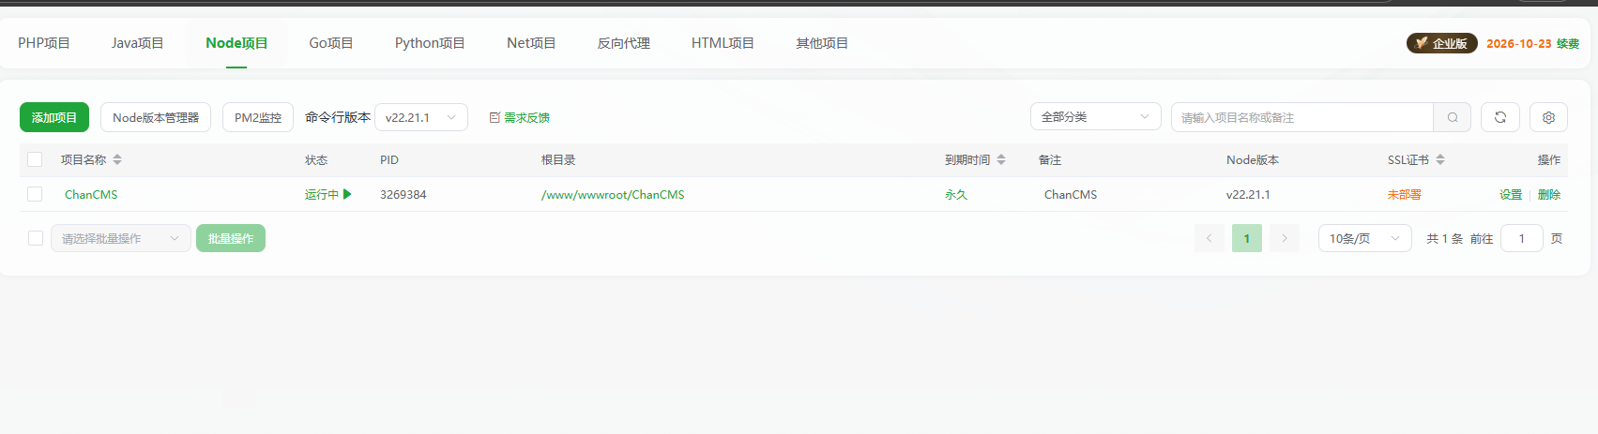Tick the ChanCMS row checkbox

coord(35,194)
